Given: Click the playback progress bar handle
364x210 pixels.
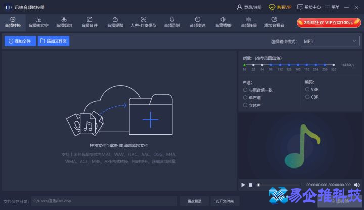Looking at the screenshot, I should coord(258,185).
